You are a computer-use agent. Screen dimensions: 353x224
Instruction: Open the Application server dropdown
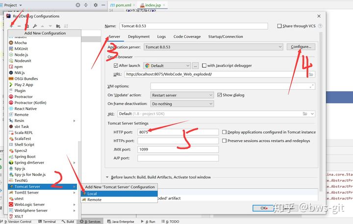tap(213, 47)
